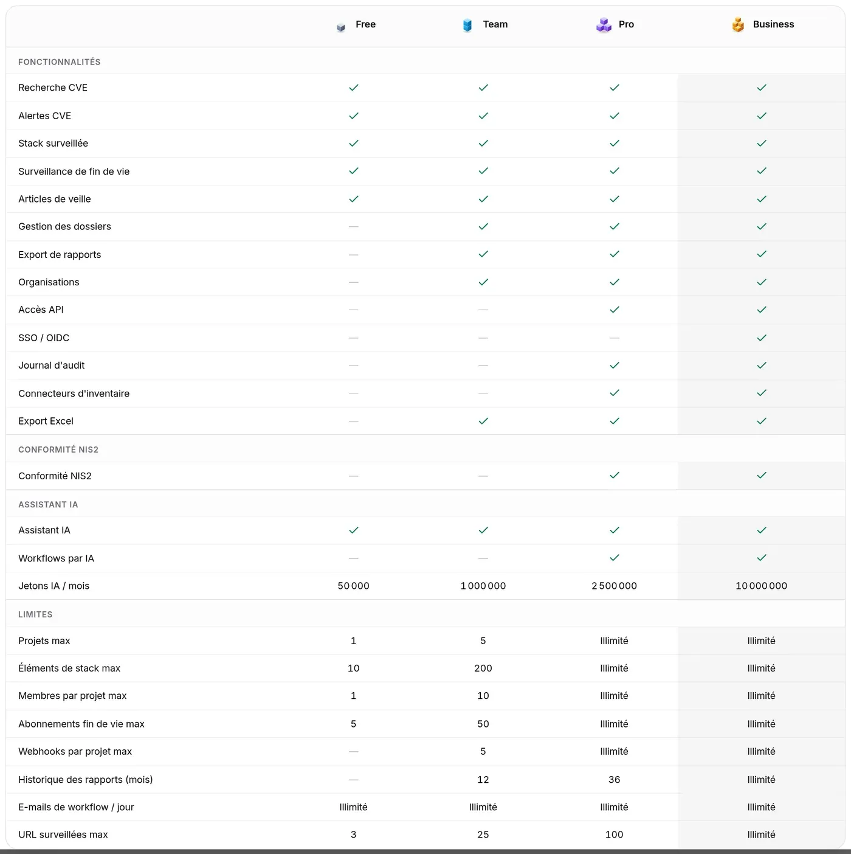Click the Journal d'audit checkmark under Pro
The width and height of the screenshot is (851, 854).
[x=615, y=365]
